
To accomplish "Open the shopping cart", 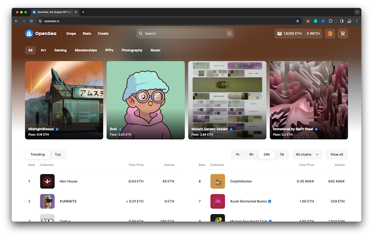I will (x=342, y=34).
